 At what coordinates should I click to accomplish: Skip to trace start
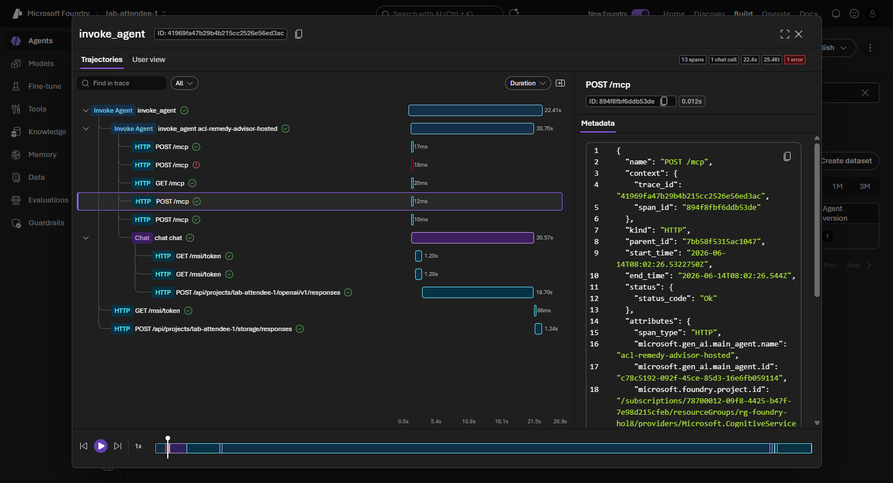[84, 446]
